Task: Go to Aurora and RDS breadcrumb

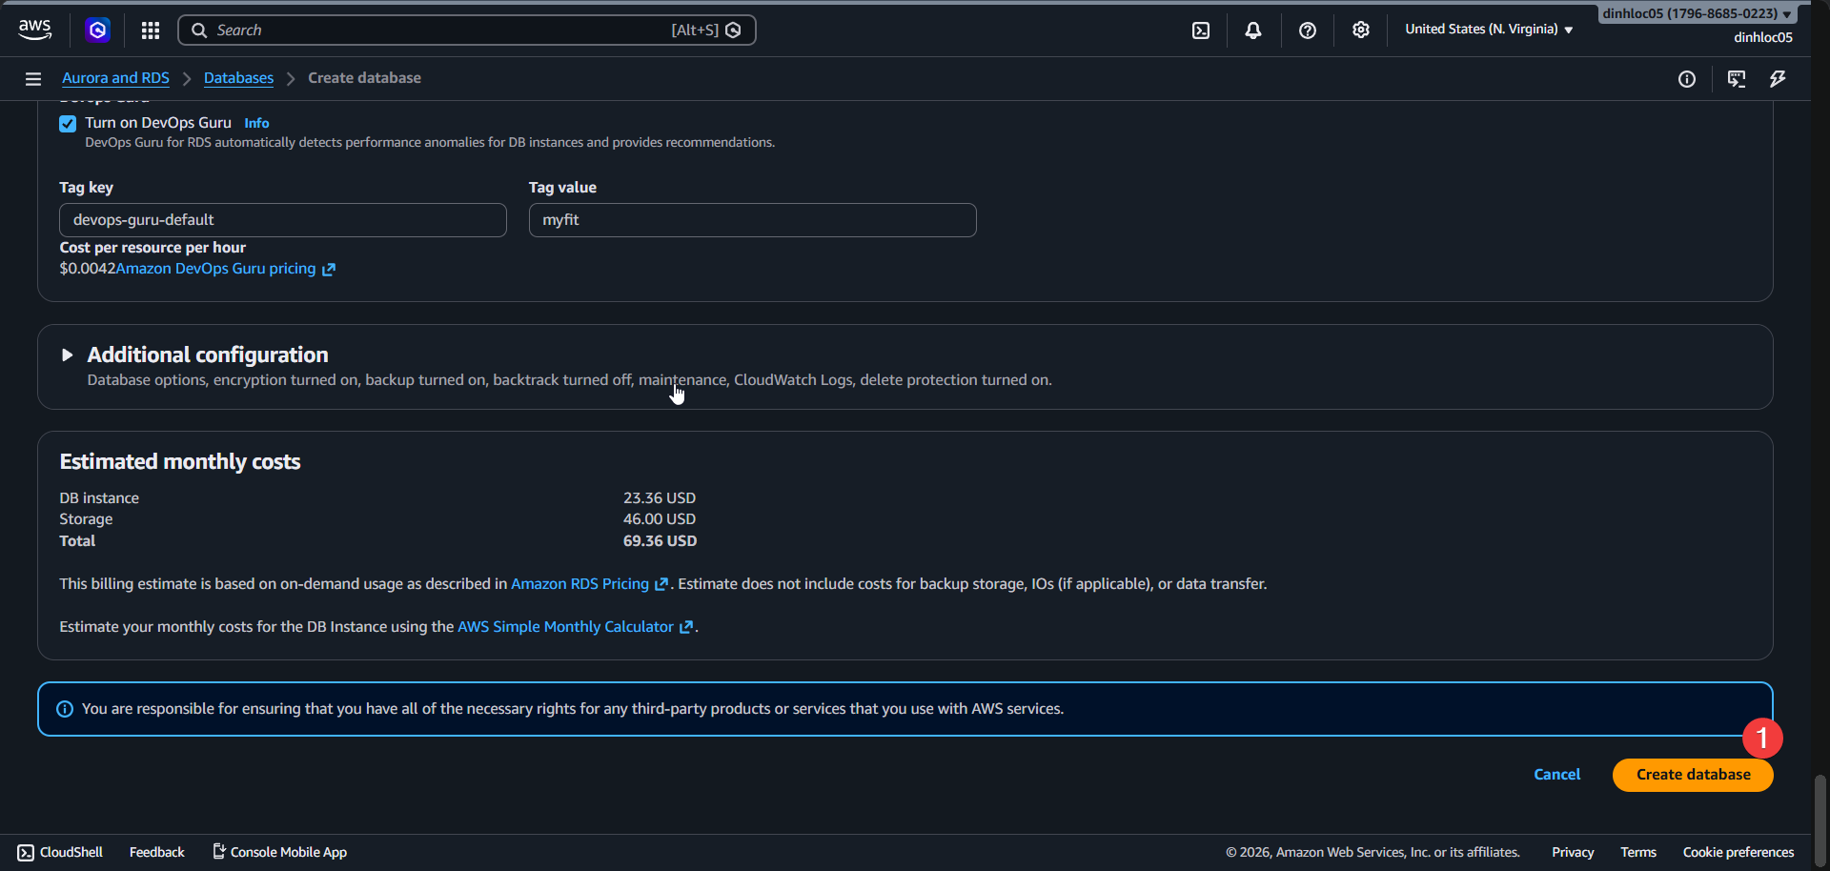Action: click(115, 78)
